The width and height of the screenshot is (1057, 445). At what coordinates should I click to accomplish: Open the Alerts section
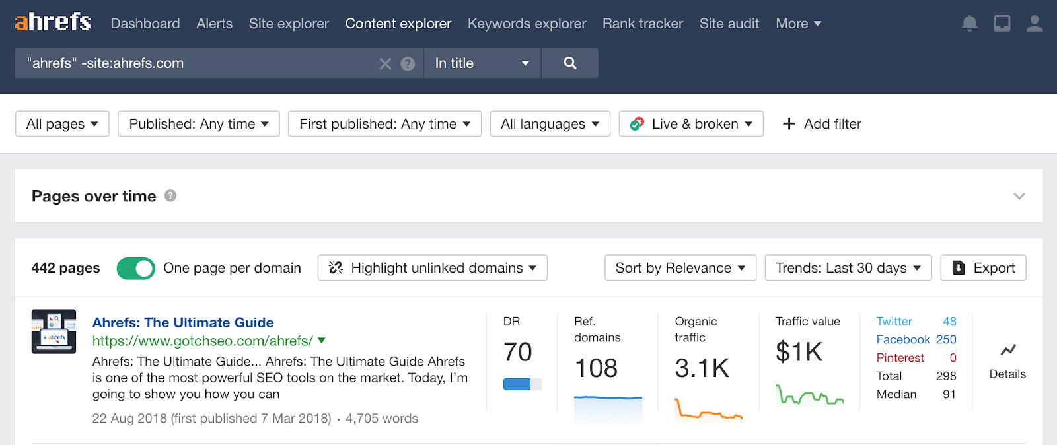pyautogui.click(x=215, y=24)
